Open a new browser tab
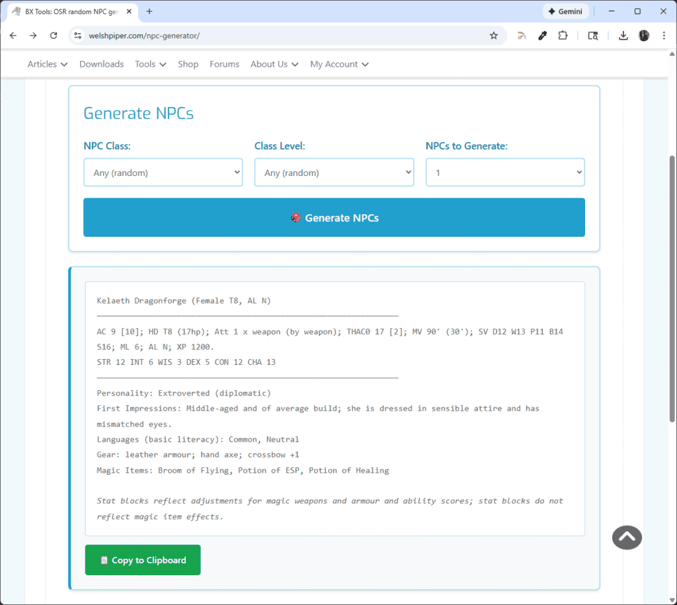Image resolution: width=677 pixels, height=605 pixels. click(x=149, y=12)
